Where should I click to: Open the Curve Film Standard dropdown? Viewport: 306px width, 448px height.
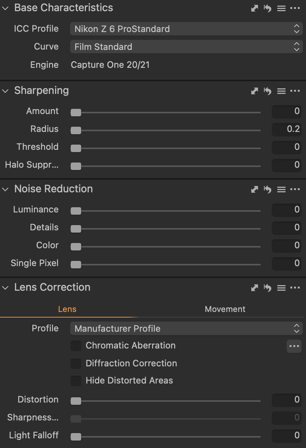(186, 47)
